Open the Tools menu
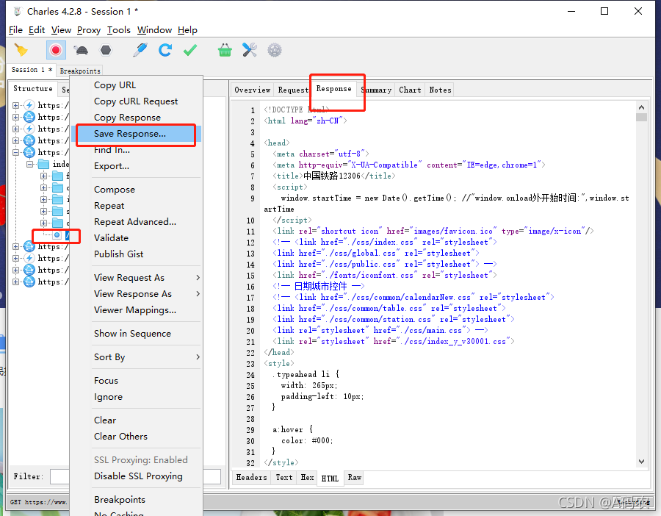 118,30
